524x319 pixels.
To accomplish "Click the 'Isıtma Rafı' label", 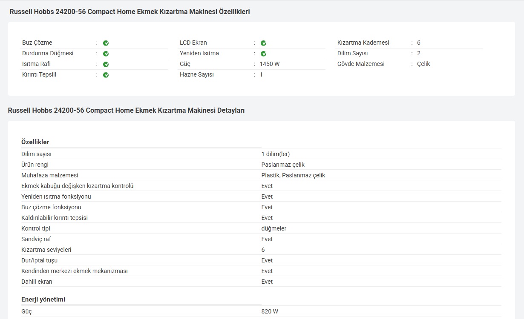I will pos(36,64).
